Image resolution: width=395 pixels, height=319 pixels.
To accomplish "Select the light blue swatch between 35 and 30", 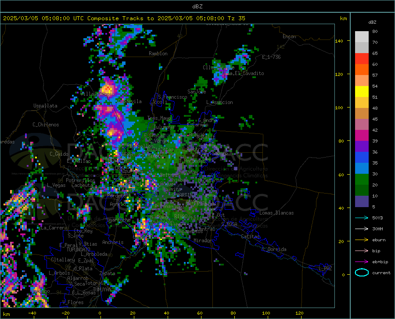I will tap(362, 168).
